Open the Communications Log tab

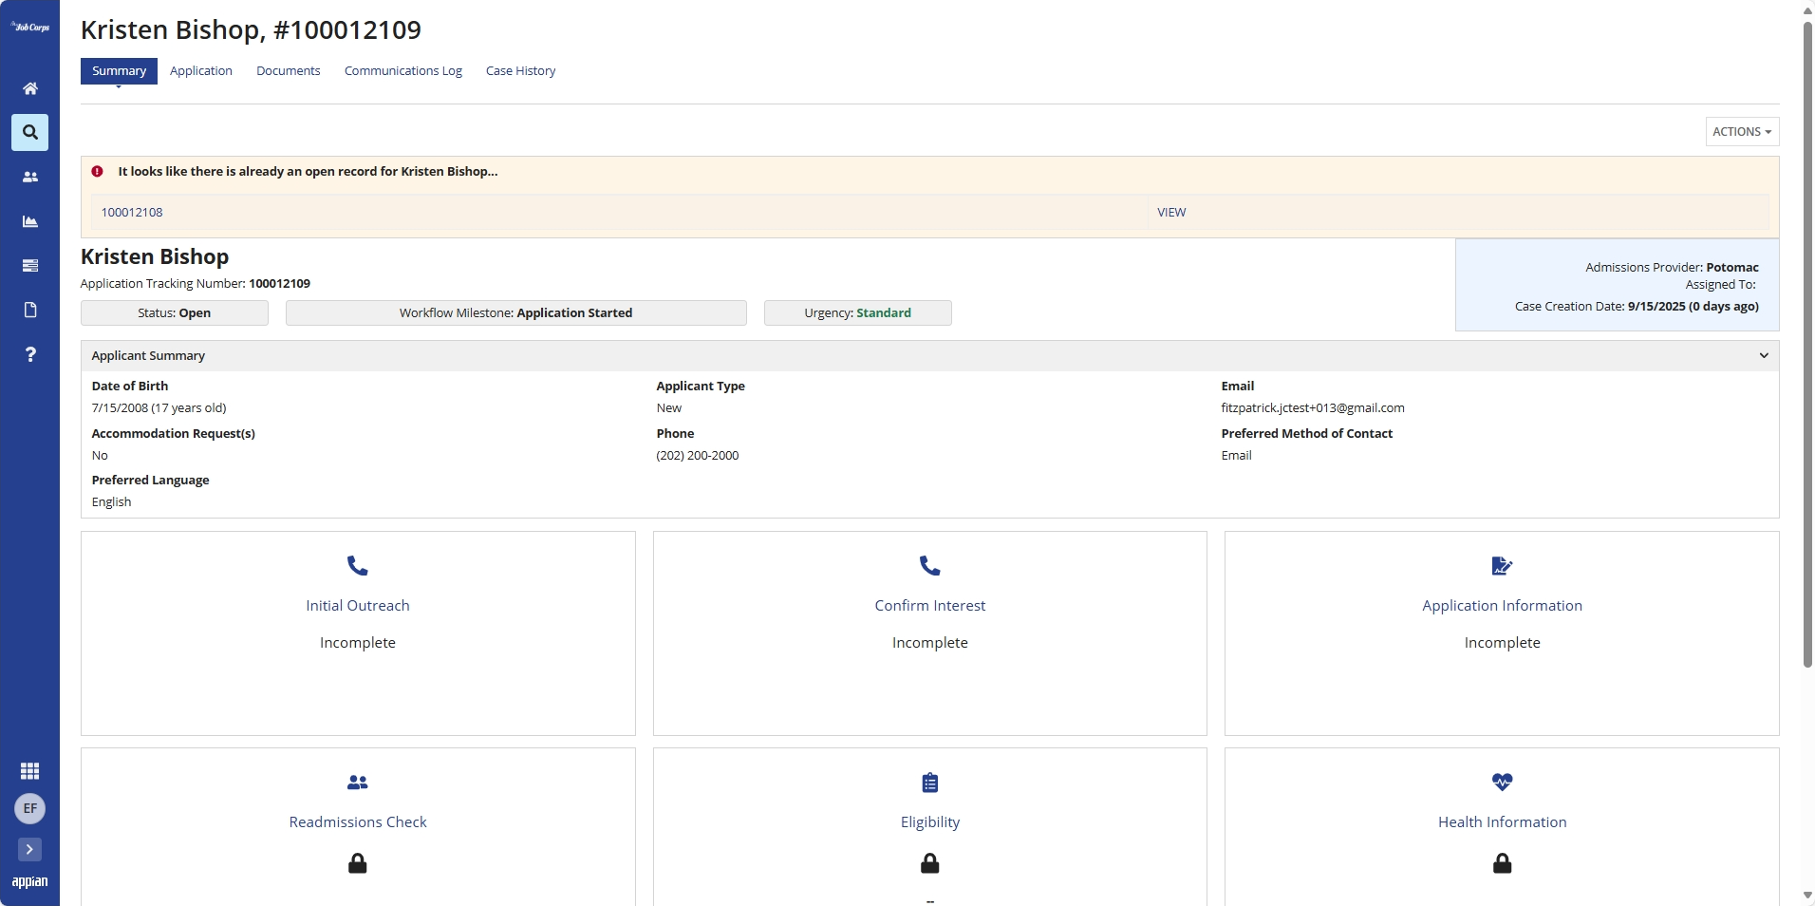click(x=403, y=71)
